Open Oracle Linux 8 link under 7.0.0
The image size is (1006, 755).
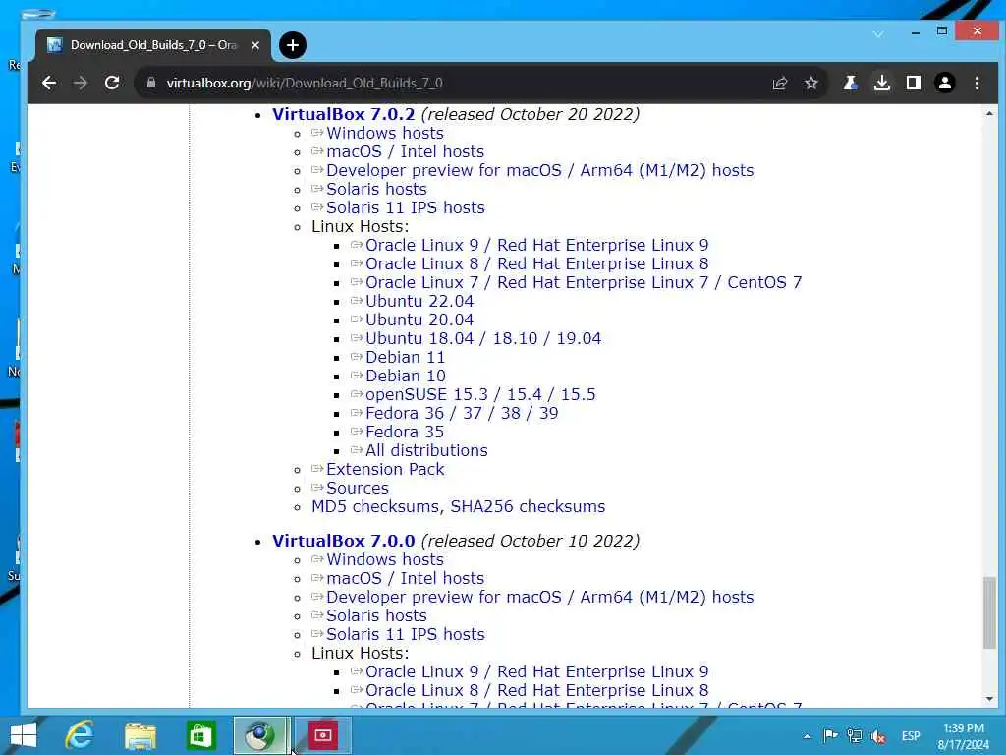(537, 690)
